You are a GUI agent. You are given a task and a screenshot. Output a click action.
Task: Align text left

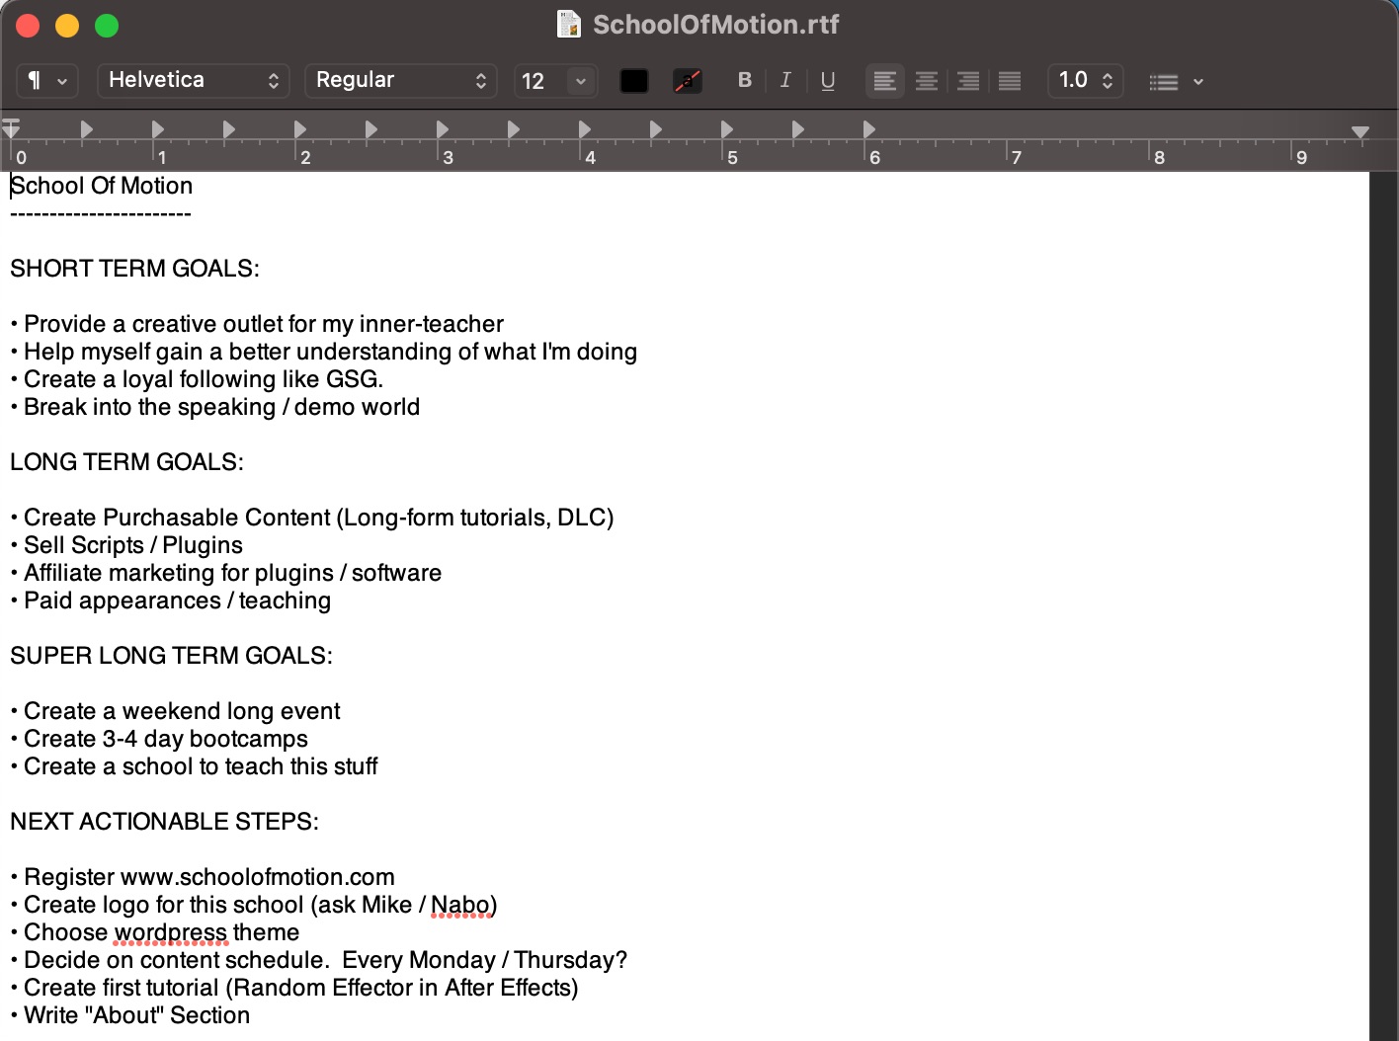(885, 81)
